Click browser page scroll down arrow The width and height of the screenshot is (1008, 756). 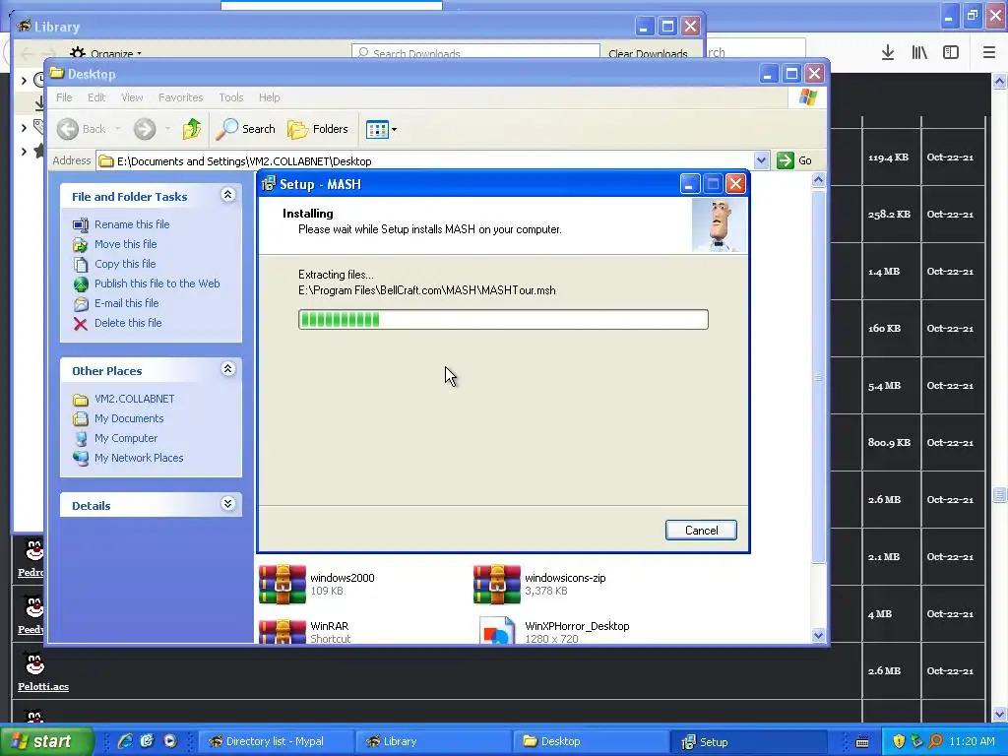click(x=999, y=714)
